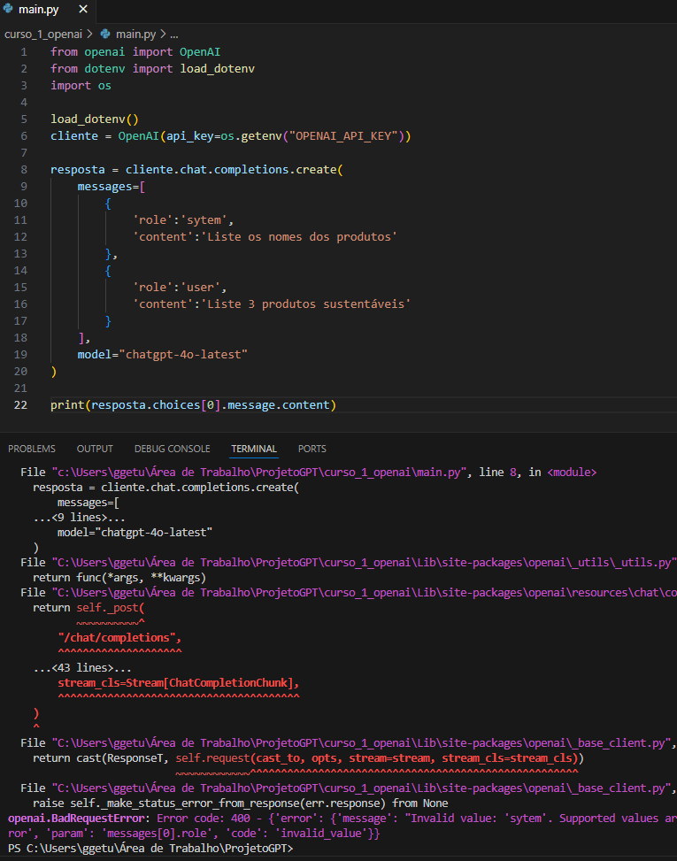This screenshot has height=861, width=677.
Task: Open main.py path link in first terminal traceback line
Action: pyautogui.click(x=259, y=473)
